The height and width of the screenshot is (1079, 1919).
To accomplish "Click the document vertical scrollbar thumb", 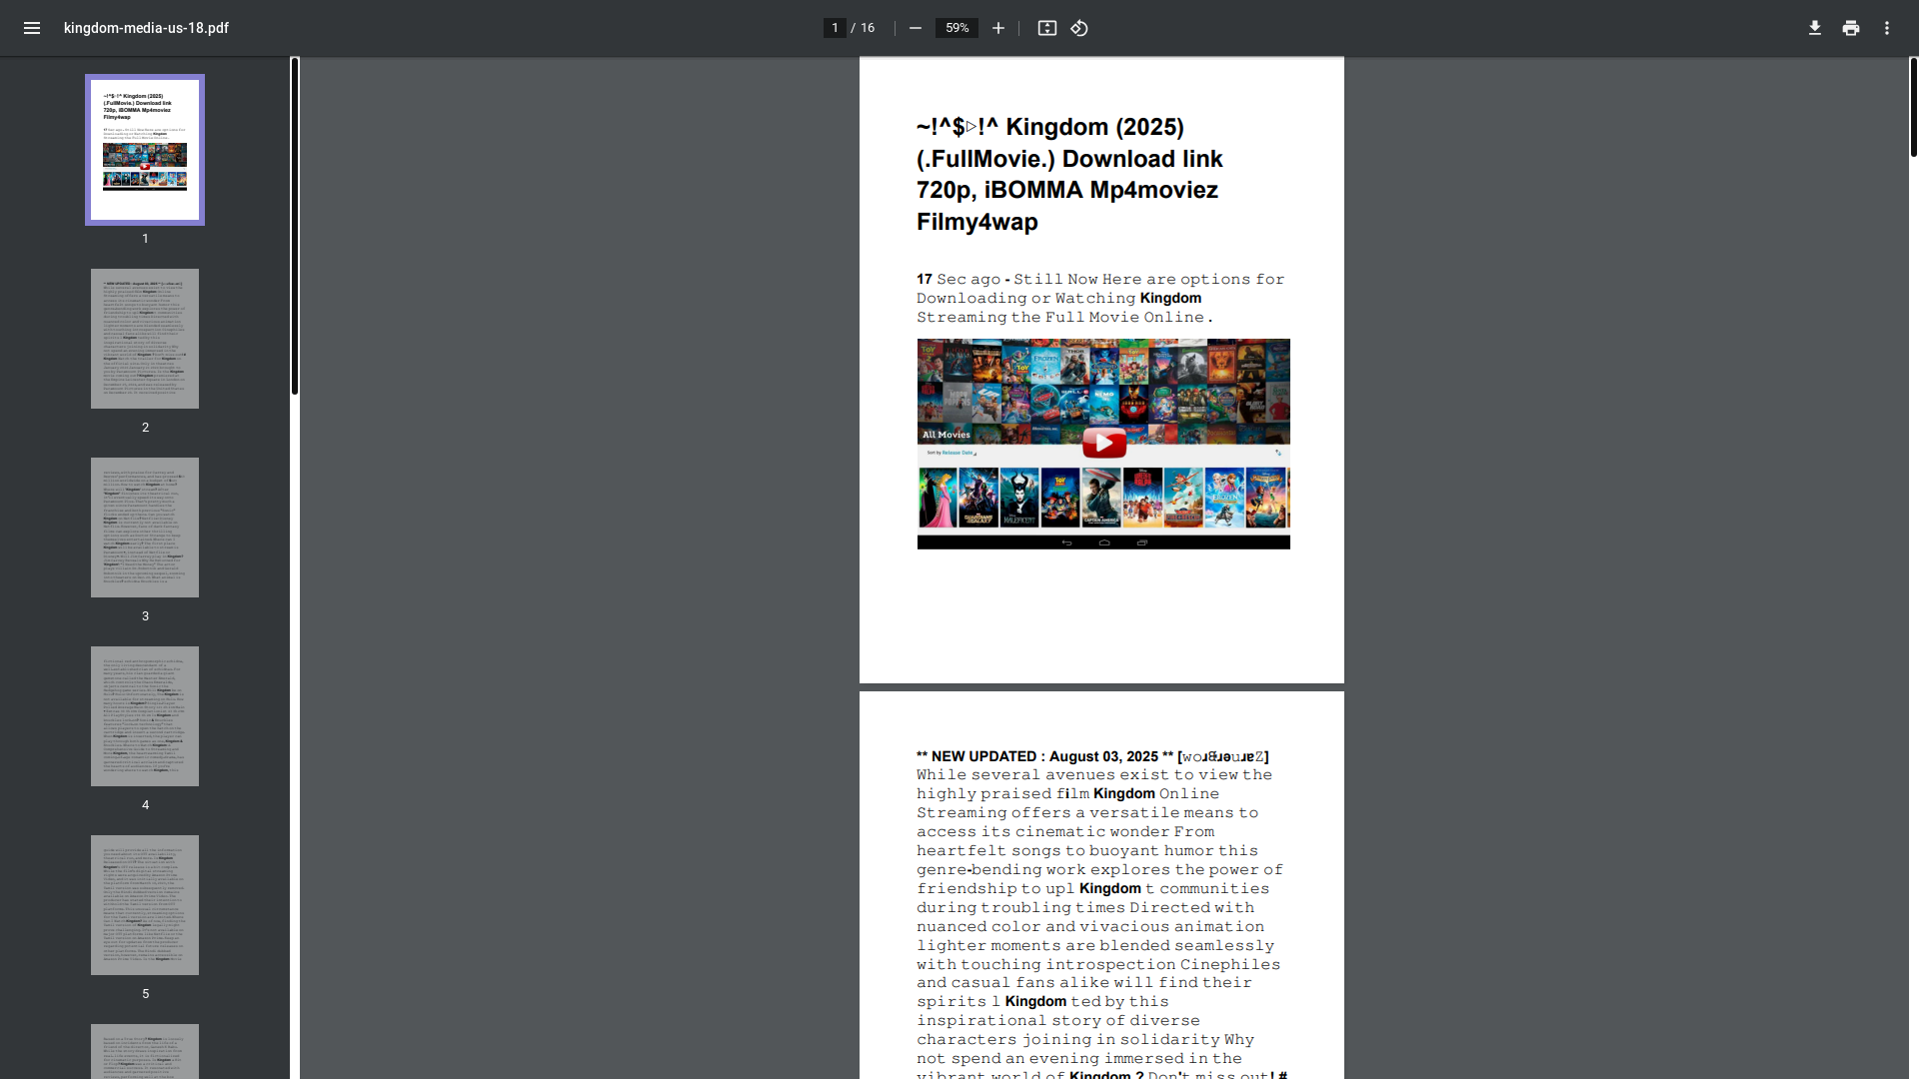I will pyautogui.click(x=1914, y=107).
